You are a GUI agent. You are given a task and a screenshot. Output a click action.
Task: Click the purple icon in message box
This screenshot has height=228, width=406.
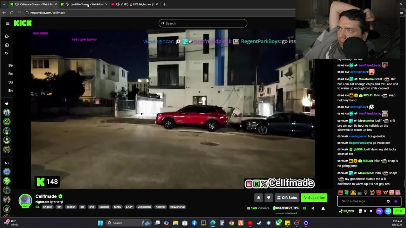click(396, 201)
